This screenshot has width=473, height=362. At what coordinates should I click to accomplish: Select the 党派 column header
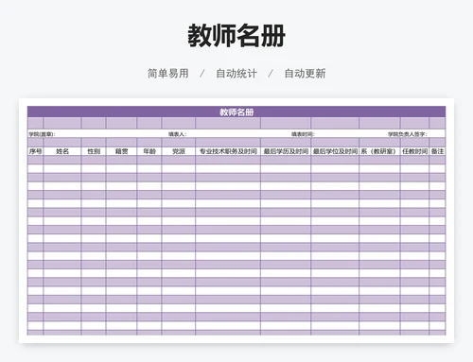(179, 151)
